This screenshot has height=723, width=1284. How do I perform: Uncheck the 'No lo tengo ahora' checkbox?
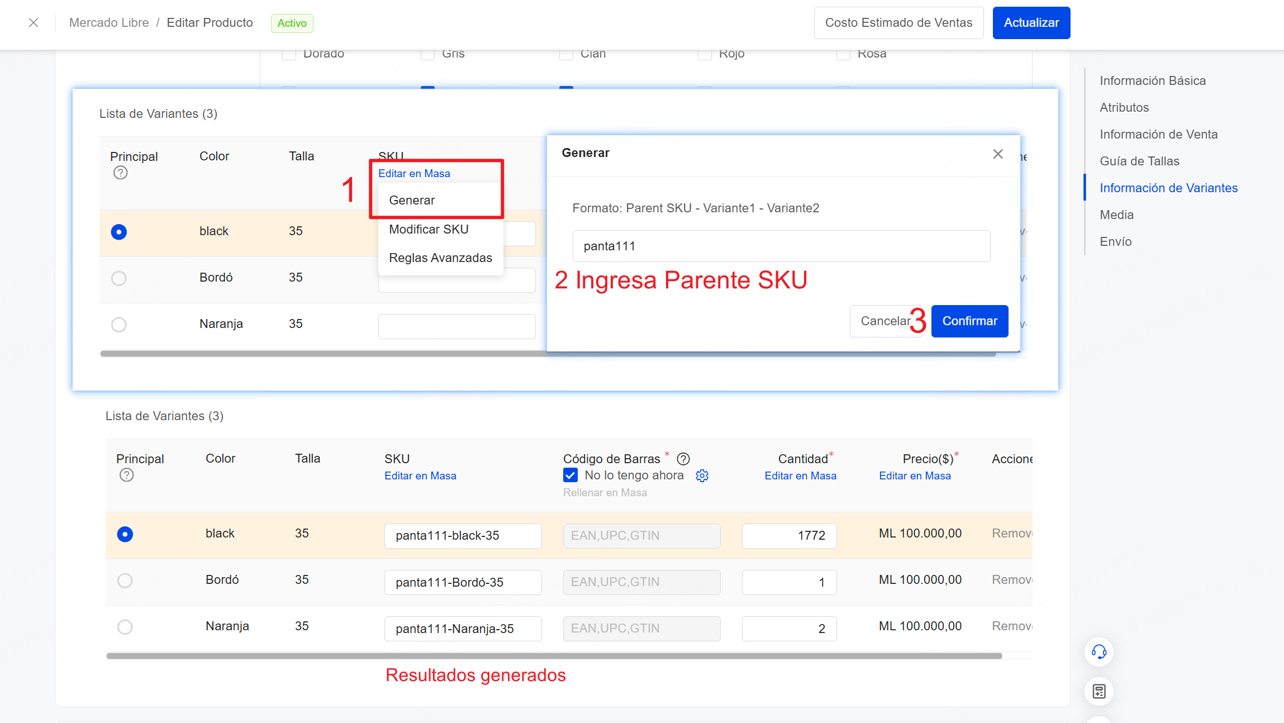pos(570,475)
